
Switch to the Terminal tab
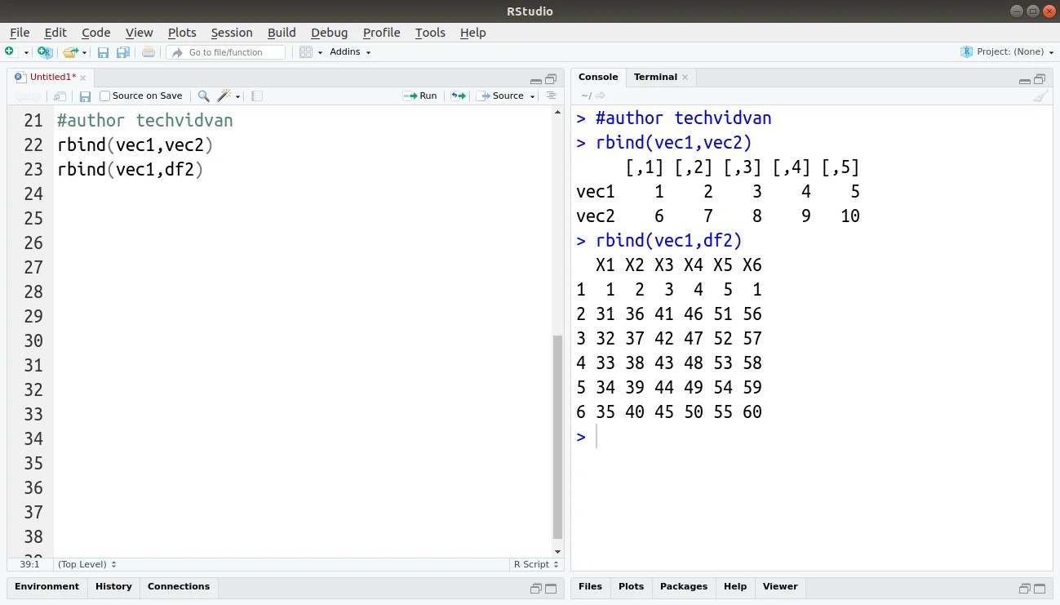654,76
